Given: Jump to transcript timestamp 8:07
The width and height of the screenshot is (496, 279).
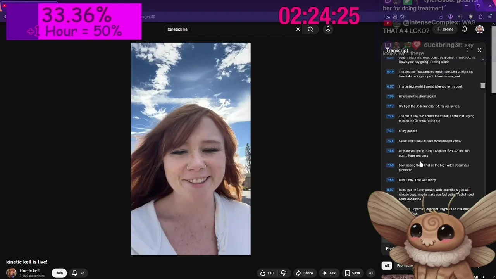Looking at the screenshot, I should 390,190.
